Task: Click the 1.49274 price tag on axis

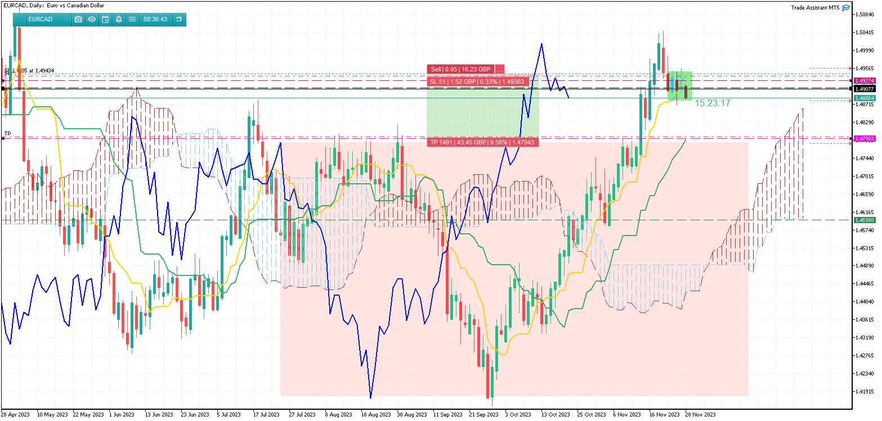Action: point(864,81)
